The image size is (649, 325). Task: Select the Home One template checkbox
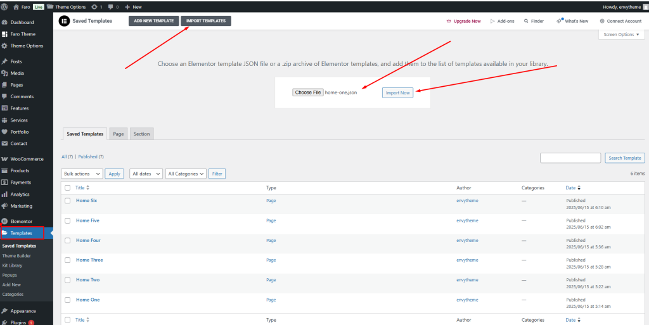pyautogui.click(x=68, y=300)
